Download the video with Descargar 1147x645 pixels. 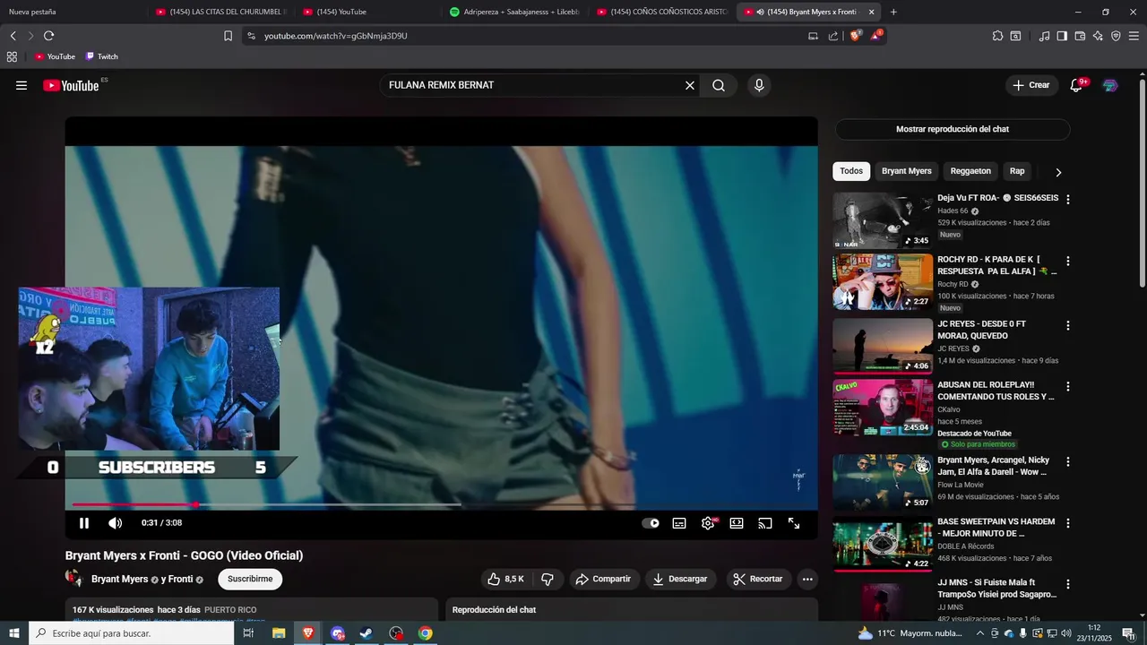[x=680, y=579]
